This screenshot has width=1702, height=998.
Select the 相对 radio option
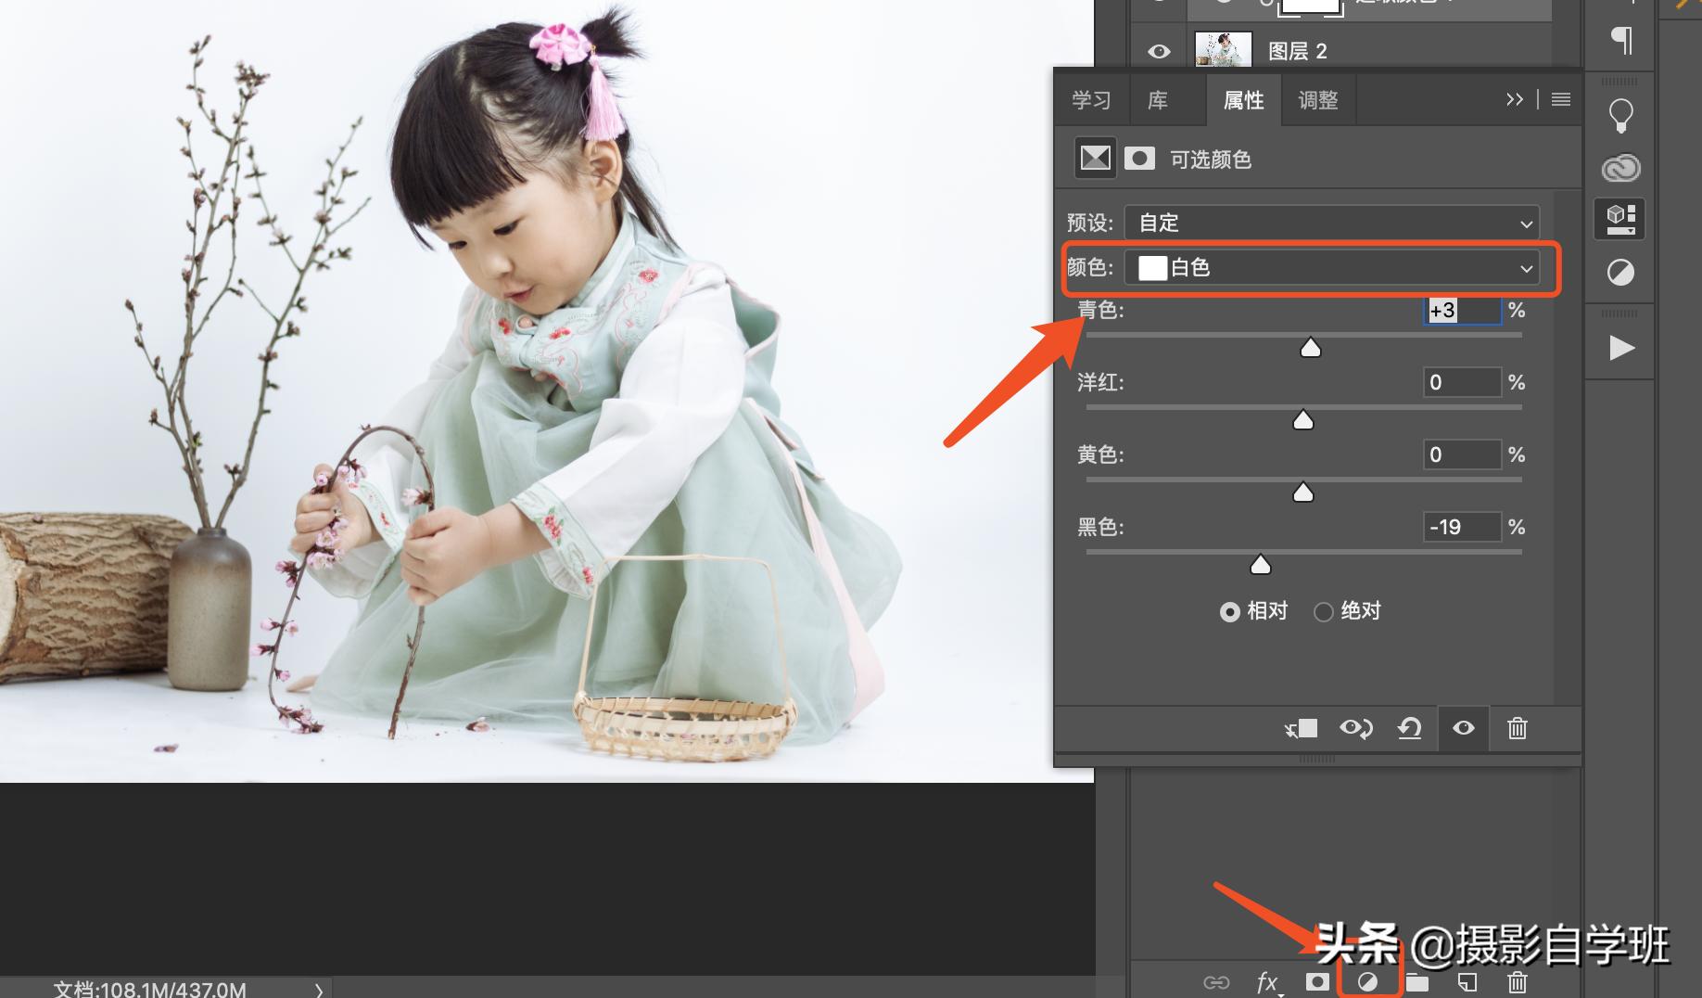tap(1230, 612)
